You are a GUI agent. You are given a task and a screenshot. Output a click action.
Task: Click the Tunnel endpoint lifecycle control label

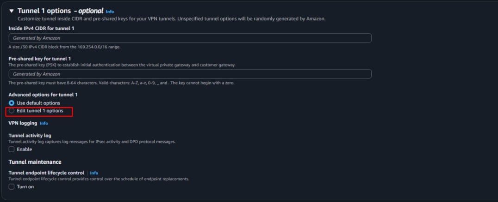click(46, 173)
